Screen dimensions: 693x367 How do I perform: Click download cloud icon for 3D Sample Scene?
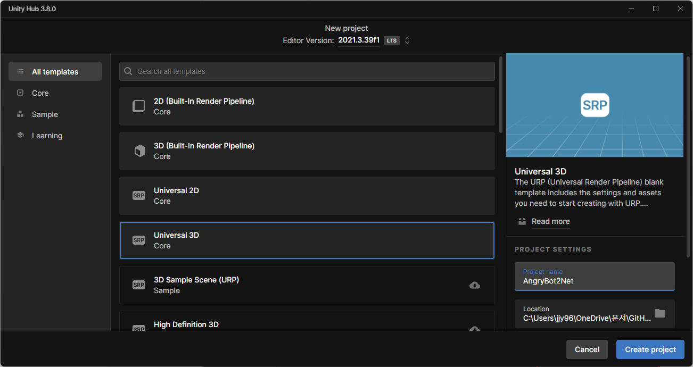[x=475, y=285]
